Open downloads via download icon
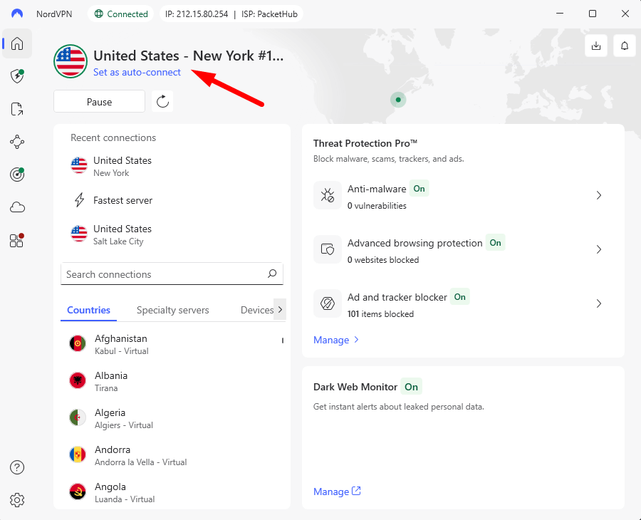 pyautogui.click(x=596, y=45)
